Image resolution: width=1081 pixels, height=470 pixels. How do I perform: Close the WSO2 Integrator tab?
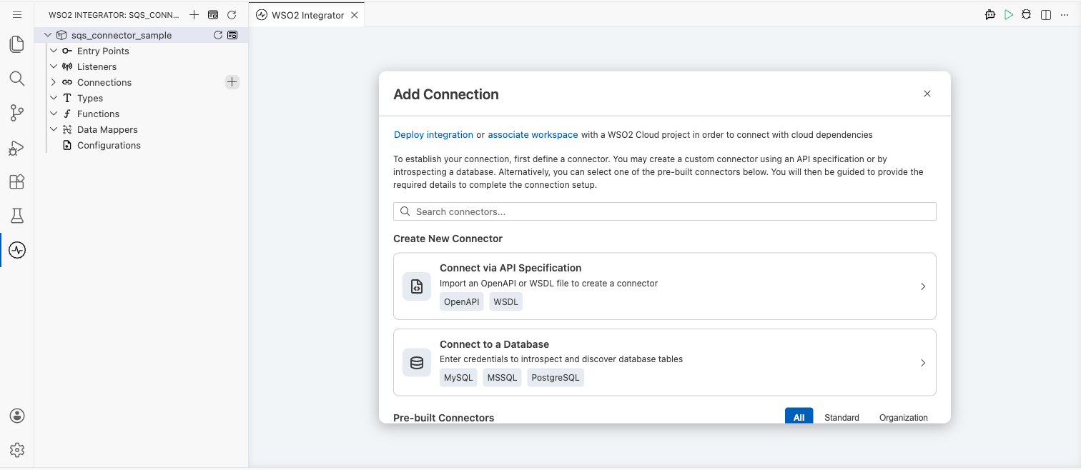tap(354, 15)
